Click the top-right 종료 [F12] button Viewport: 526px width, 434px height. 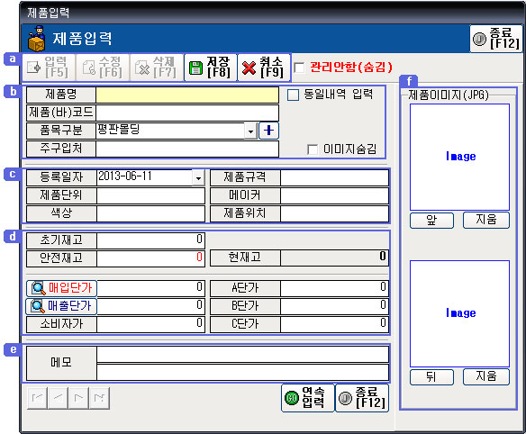[x=496, y=39]
